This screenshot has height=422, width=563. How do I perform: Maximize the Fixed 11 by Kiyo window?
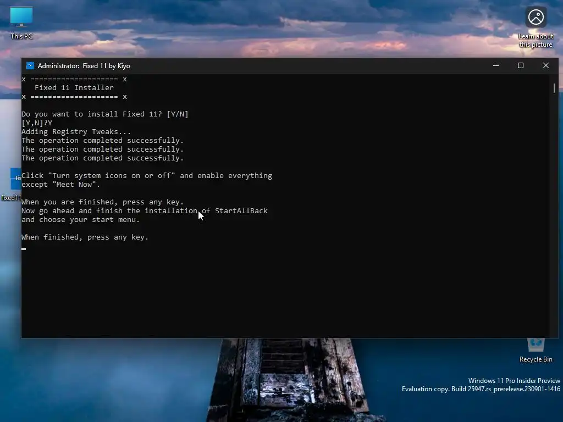(x=521, y=66)
